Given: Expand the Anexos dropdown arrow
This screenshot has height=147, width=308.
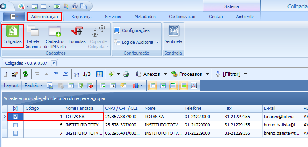Looking at the screenshot, I should click(165, 74).
